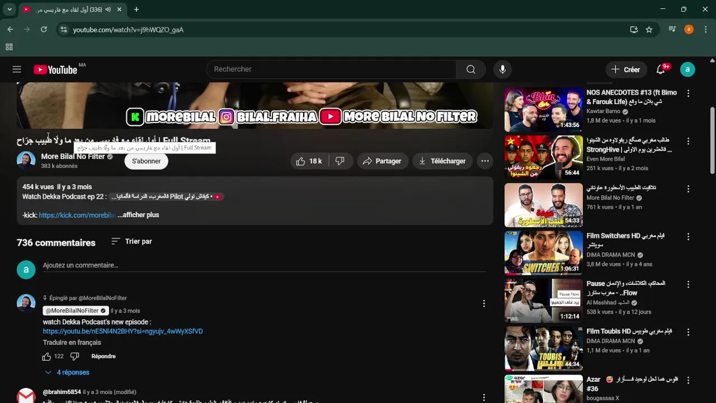Subscribe with the S'abonner button
The width and height of the screenshot is (716, 403).
tap(146, 161)
